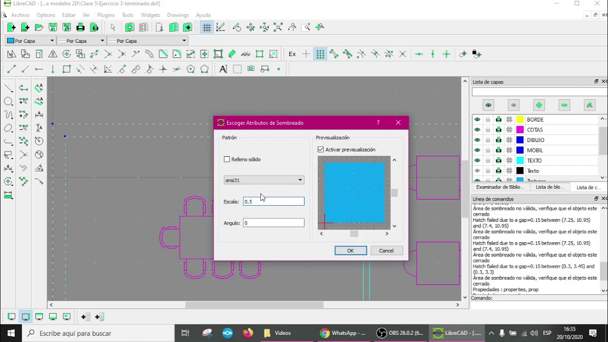Click the Escala input field
The width and height of the screenshot is (608, 342).
(x=274, y=201)
